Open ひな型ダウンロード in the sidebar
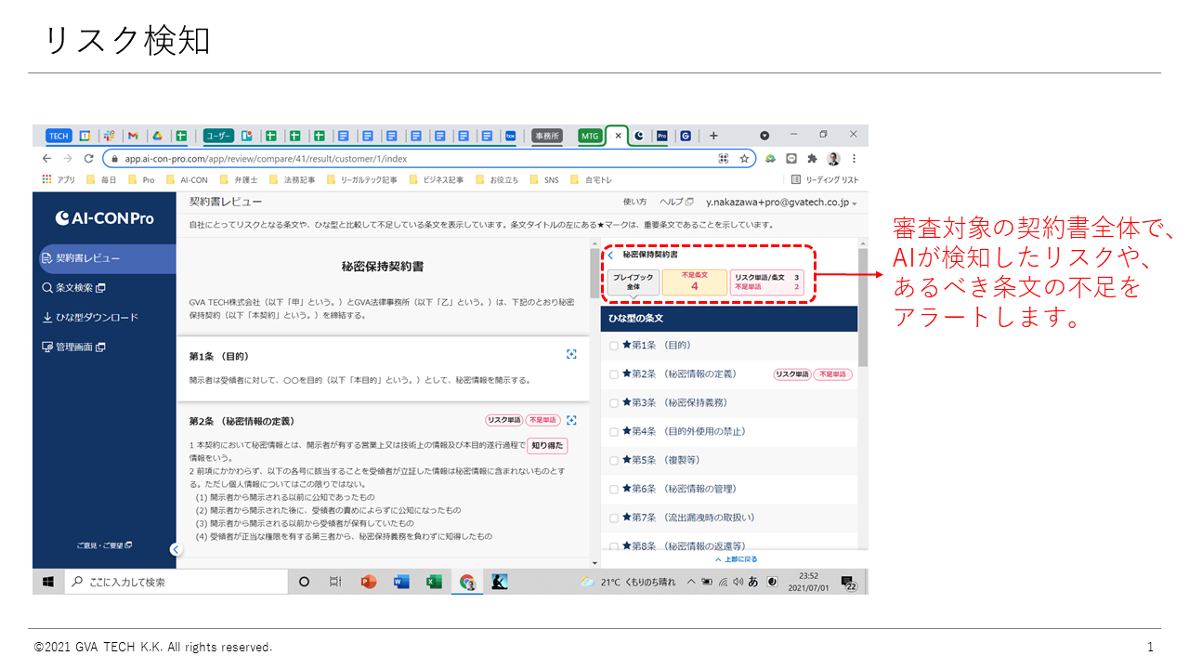 coord(89,317)
